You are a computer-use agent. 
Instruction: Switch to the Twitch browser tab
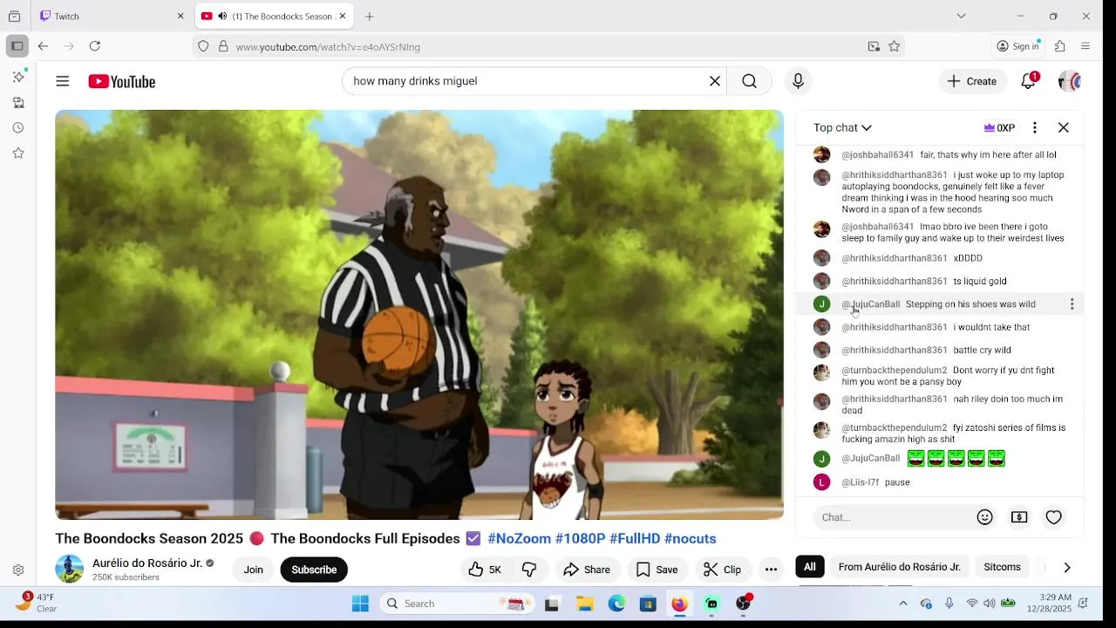pyautogui.click(x=112, y=16)
